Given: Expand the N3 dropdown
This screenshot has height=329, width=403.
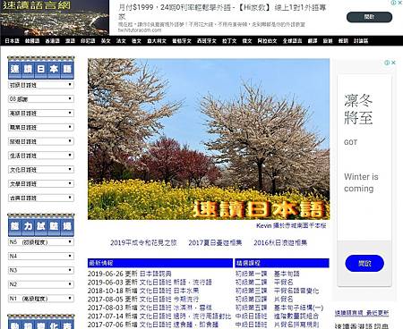Looking at the screenshot, I should coord(41,270).
